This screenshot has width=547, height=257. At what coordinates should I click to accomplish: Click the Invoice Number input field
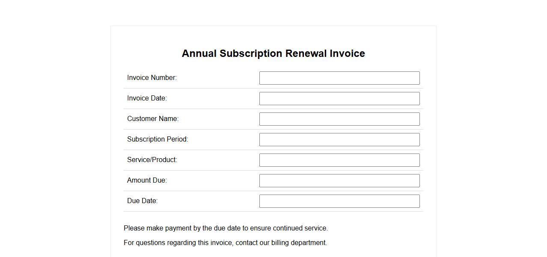point(339,78)
